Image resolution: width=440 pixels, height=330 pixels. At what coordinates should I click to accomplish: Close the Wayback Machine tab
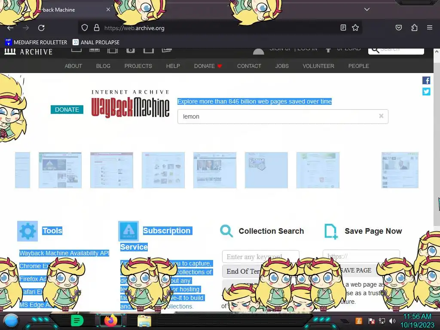point(108,9)
